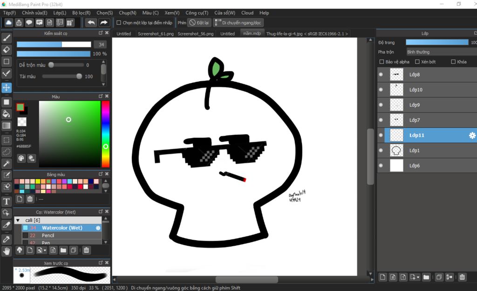Choose the Move tool
The height and width of the screenshot is (291, 477).
[7, 88]
